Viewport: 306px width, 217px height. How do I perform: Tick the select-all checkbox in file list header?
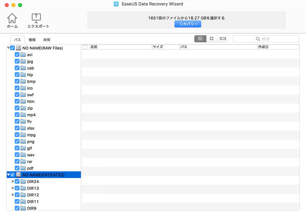[85, 47]
